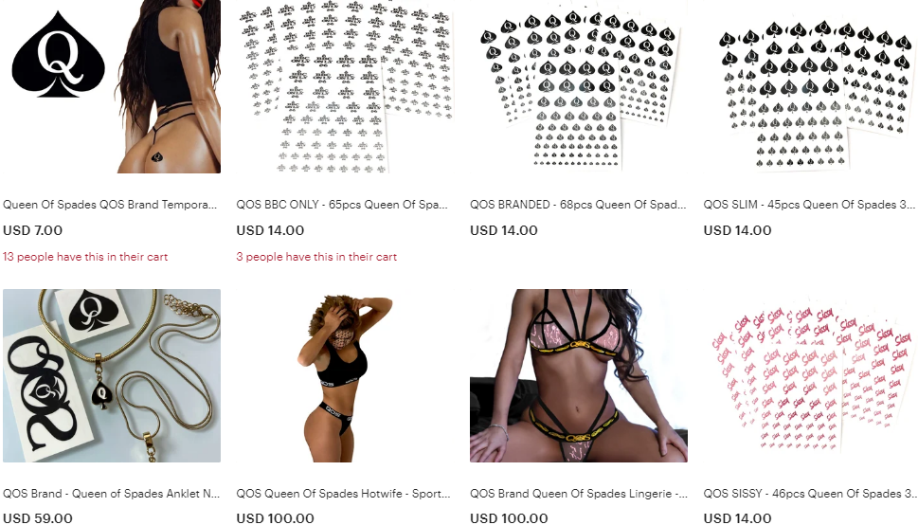Click the 'QOS Brand - Queen of Spades Anklet' title
The height and width of the screenshot is (525, 918).
[x=111, y=494]
